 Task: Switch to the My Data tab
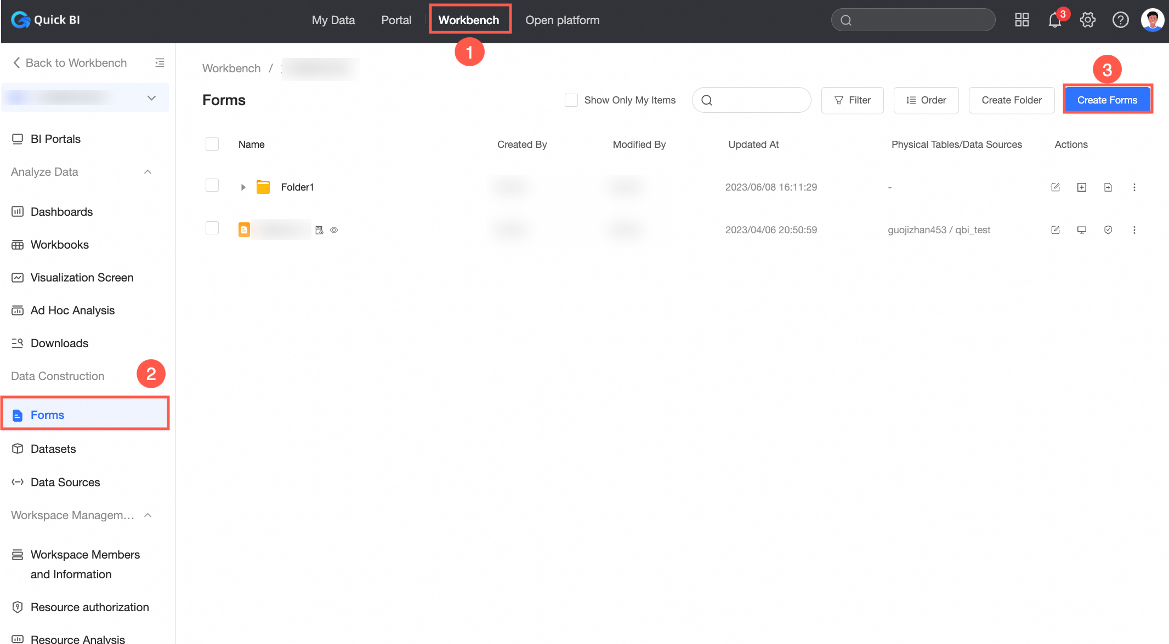coord(333,20)
